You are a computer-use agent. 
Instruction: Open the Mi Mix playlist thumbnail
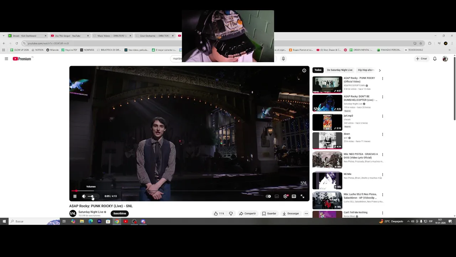[x=327, y=181]
